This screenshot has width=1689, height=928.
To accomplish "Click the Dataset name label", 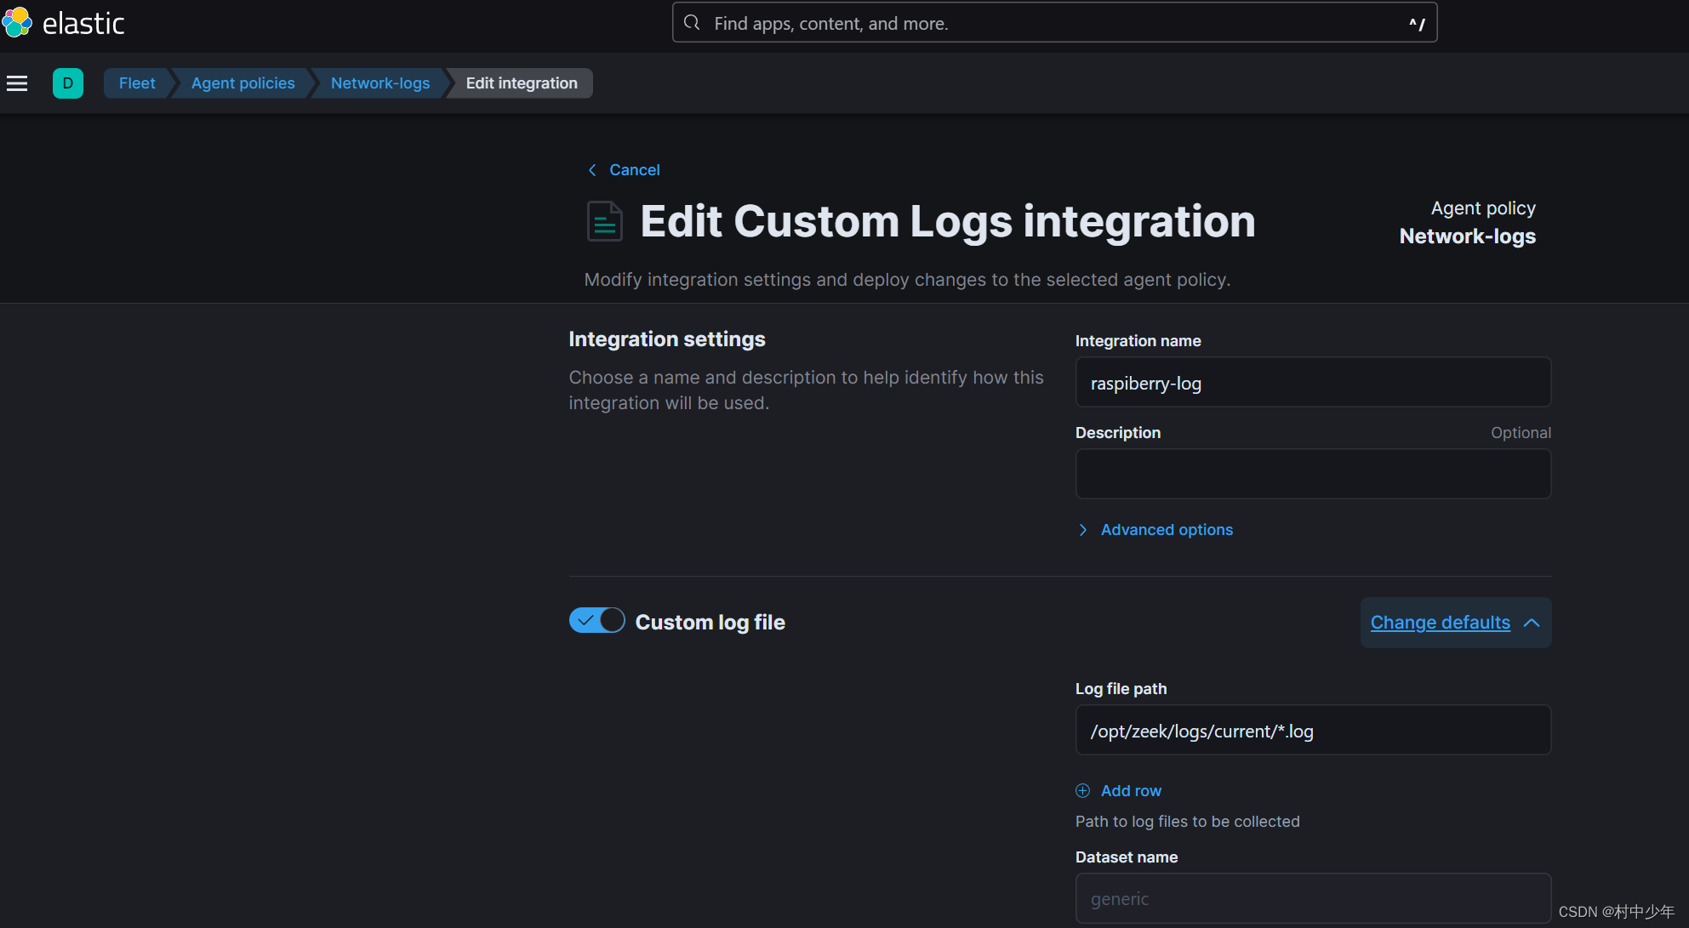I will (1127, 857).
